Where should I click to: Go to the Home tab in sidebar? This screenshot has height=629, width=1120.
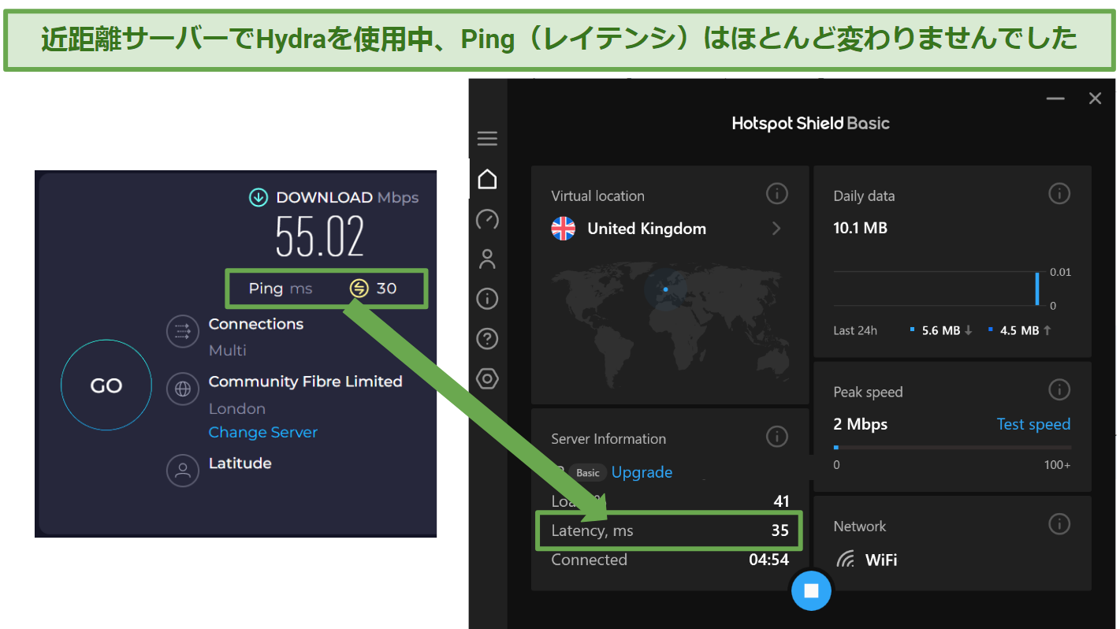tap(487, 179)
